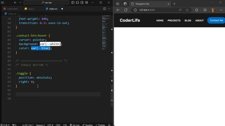The image size is (225, 126).
Task: Click the 'transition: 0.3s ease-in-out;' declaration
Action: click(x=44, y=23)
